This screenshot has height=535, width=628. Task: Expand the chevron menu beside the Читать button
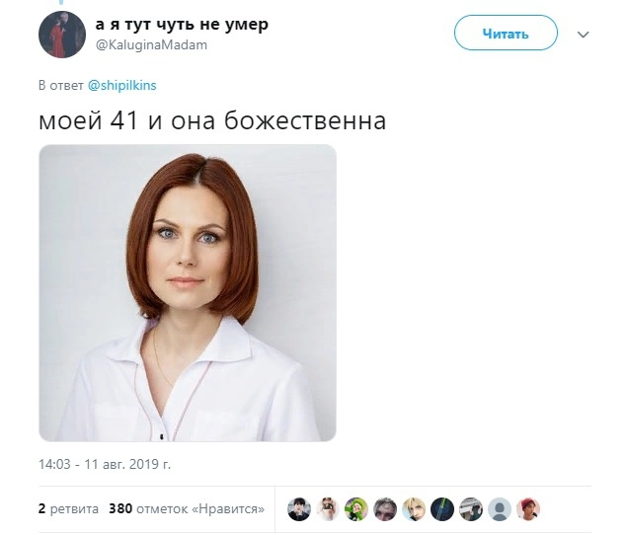click(x=583, y=35)
